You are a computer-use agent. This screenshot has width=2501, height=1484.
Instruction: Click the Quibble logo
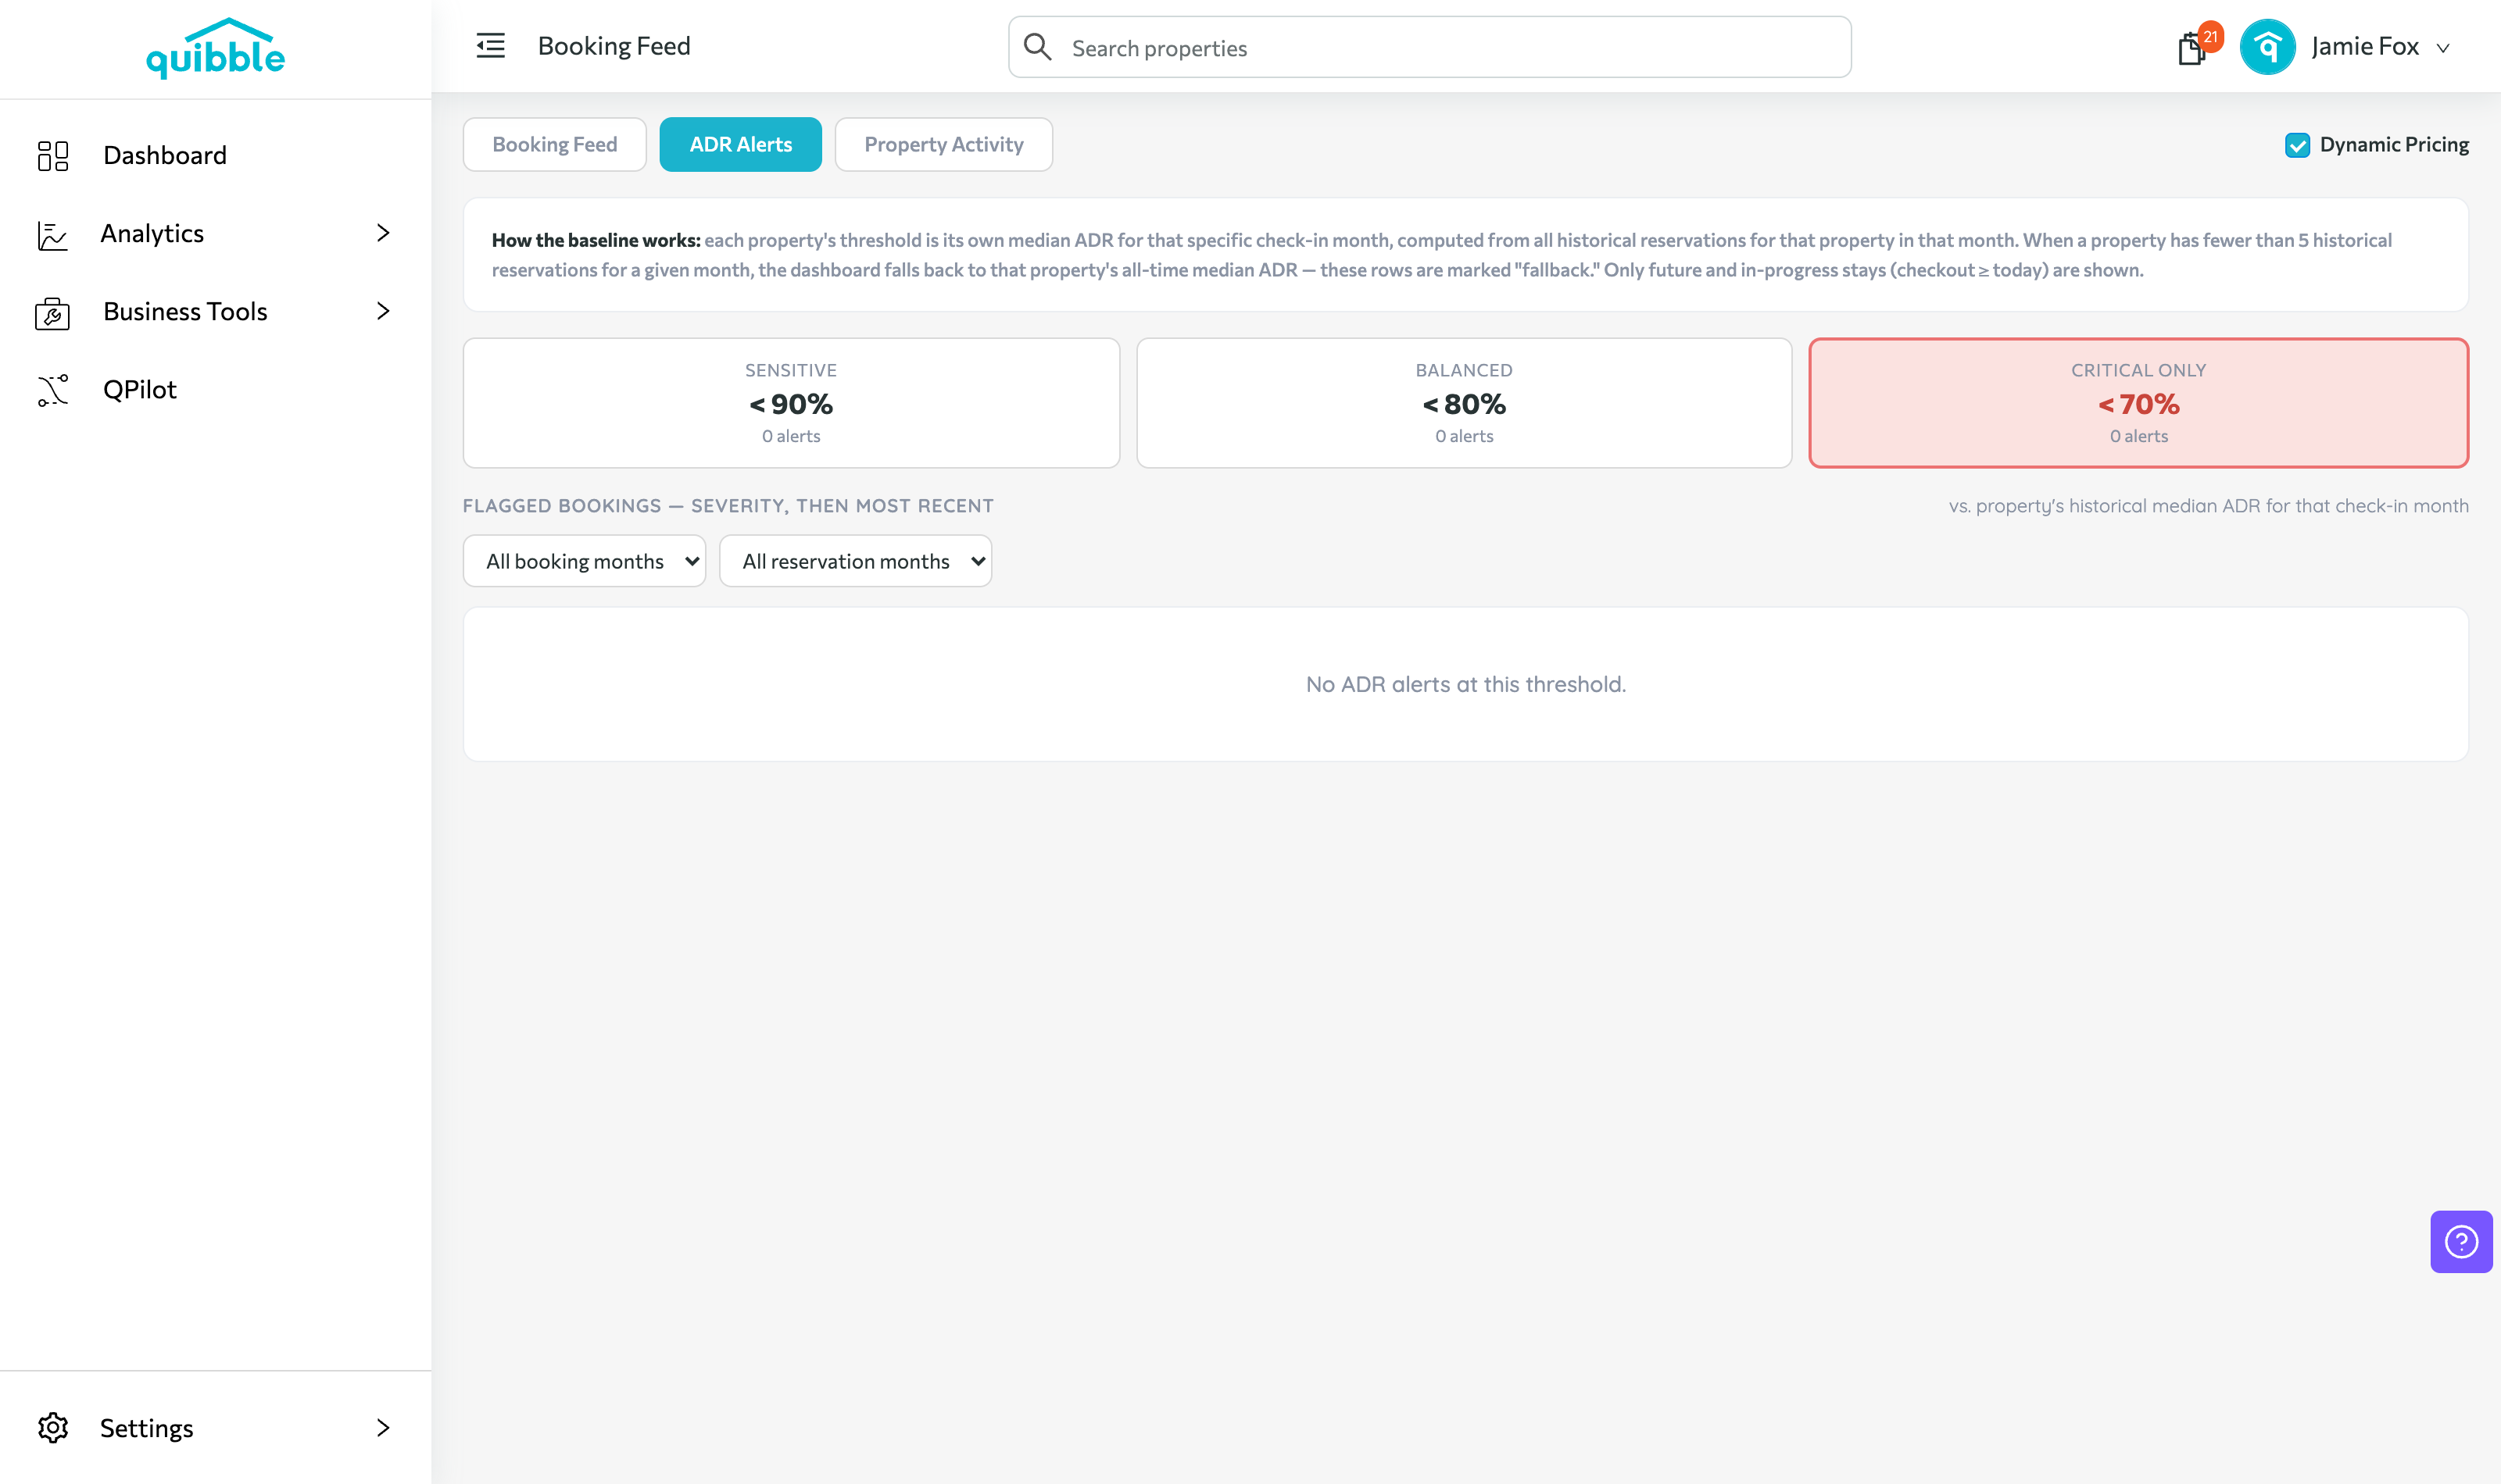coord(215,48)
